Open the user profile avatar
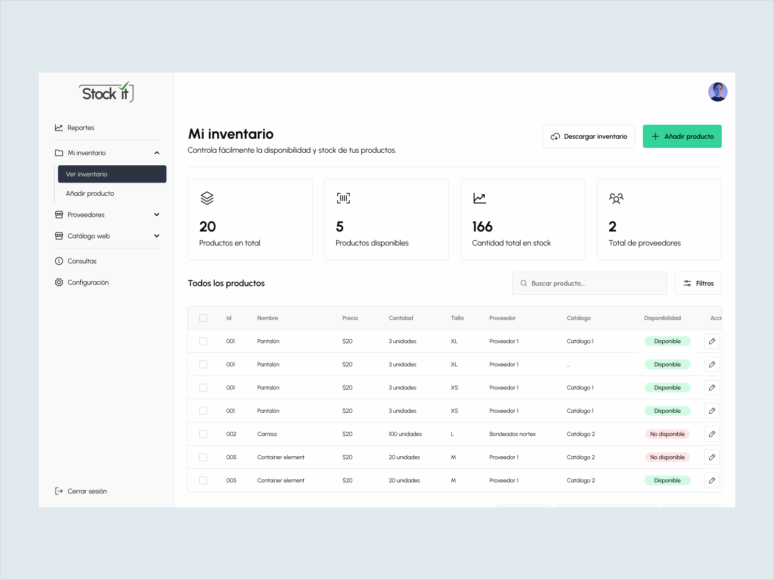The width and height of the screenshot is (774, 580). [x=717, y=91]
